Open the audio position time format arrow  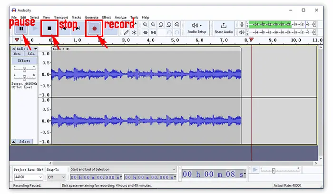tap(245, 174)
